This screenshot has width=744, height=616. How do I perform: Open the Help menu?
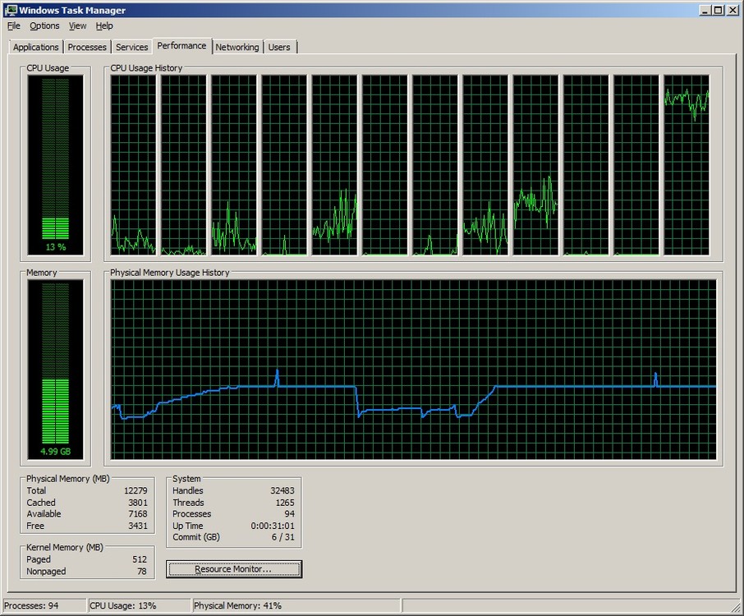[104, 25]
